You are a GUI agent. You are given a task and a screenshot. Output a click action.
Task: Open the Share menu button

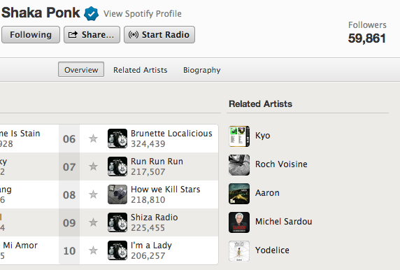(92, 34)
